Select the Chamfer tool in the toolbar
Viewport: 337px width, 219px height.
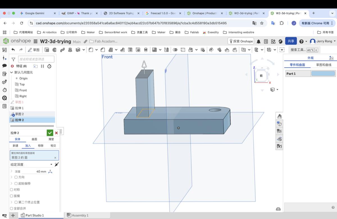(103, 50)
